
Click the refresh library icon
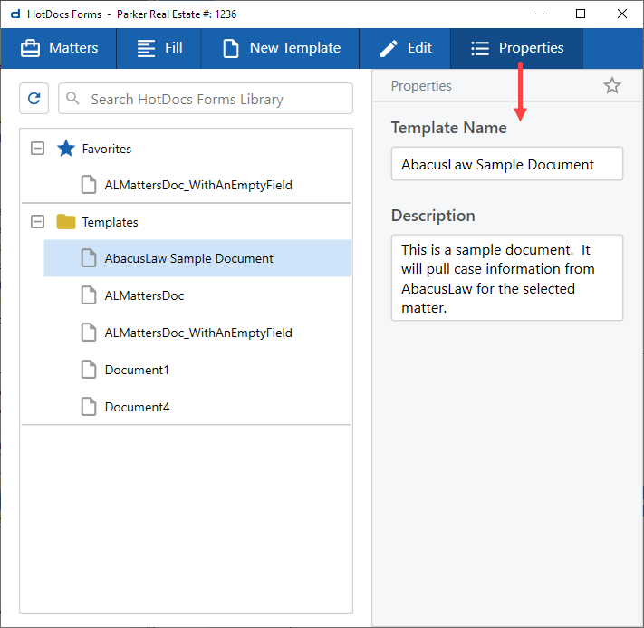[x=34, y=98]
